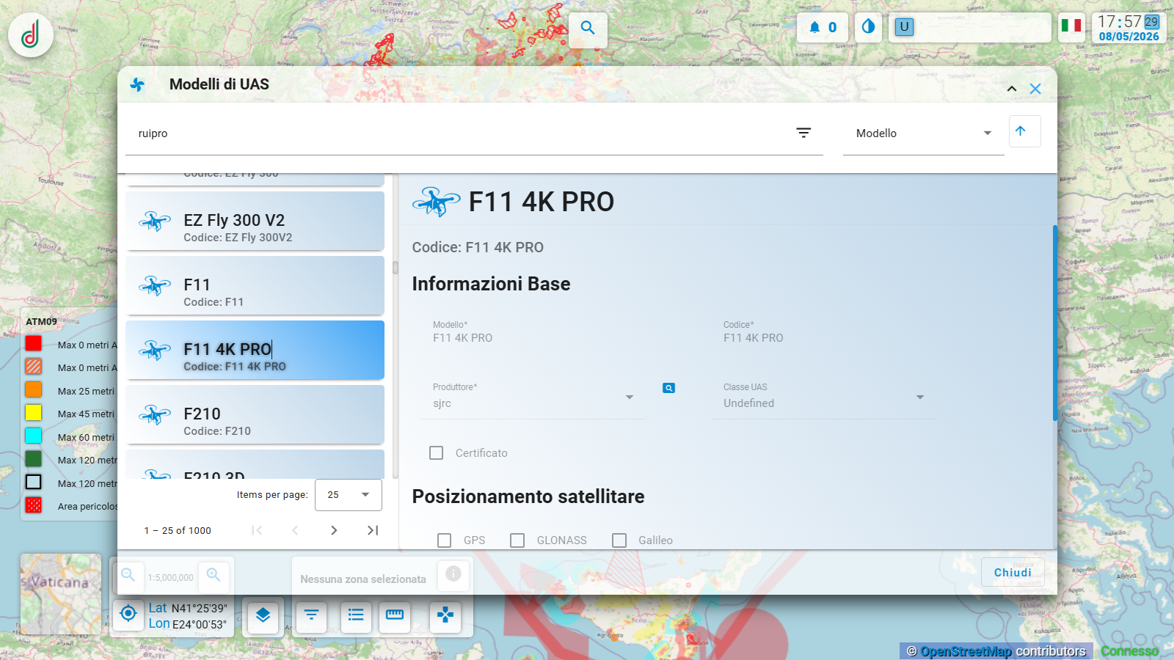Screen dimensions: 1174x660
Task: Click the drone icon beside F11
Action: 155,286
